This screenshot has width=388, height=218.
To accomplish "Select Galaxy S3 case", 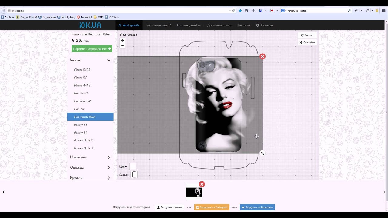I will 90,125.
